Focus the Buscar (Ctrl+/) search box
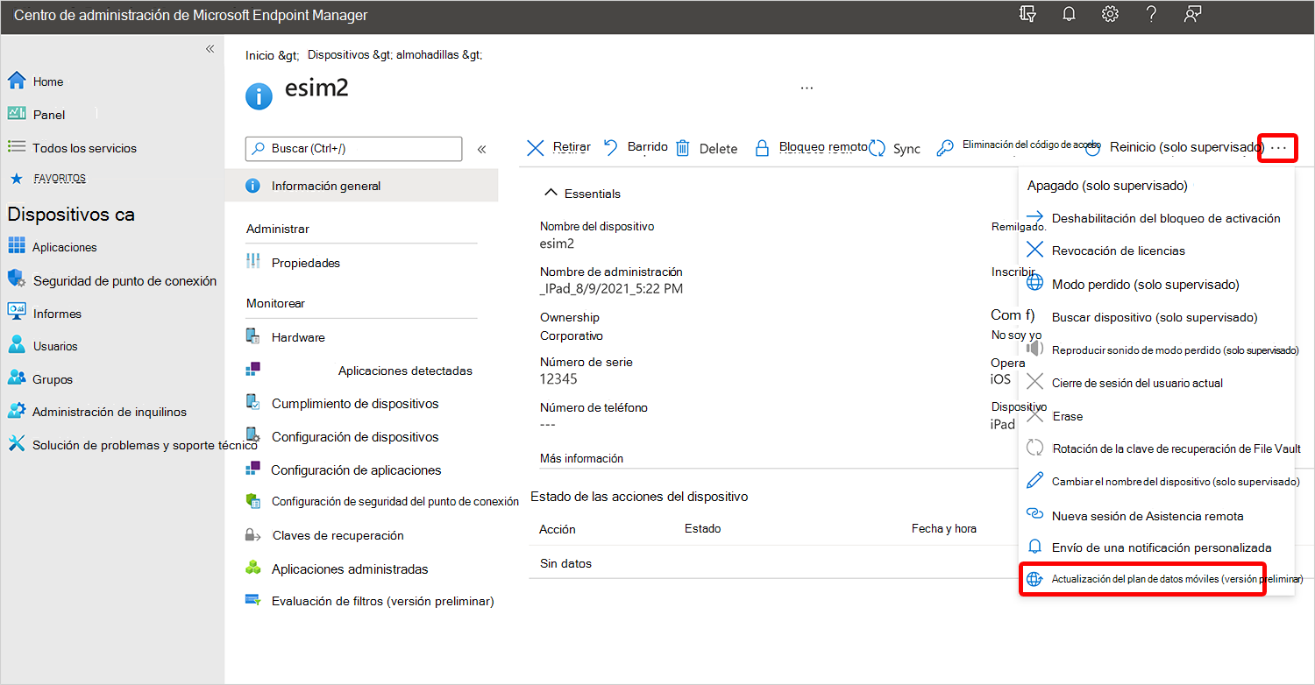This screenshot has width=1315, height=685. tap(353, 149)
